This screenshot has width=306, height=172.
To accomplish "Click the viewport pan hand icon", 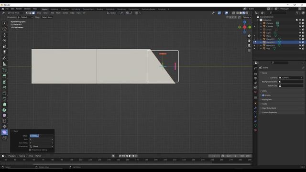I will click(x=249, y=41).
